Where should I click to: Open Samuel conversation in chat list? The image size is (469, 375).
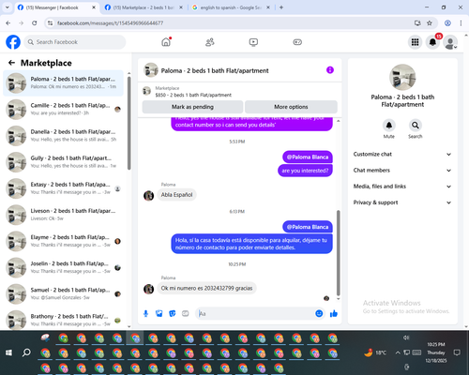64,293
